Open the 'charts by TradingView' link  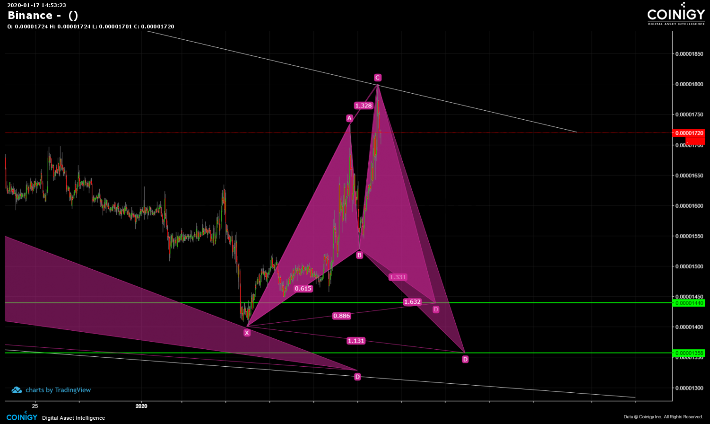point(58,390)
